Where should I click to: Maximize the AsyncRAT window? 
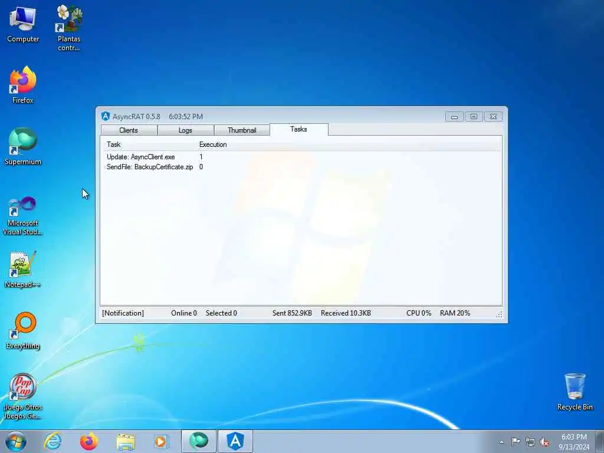[474, 116]
